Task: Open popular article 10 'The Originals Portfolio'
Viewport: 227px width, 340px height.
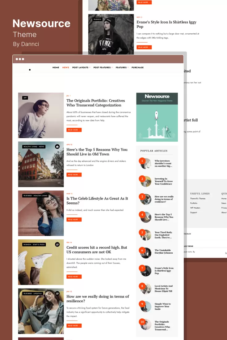Action: 162,325
